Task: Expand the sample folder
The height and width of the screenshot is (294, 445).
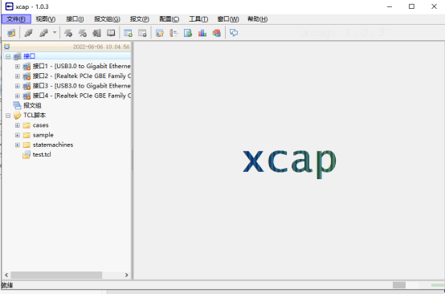Action: [18, 135]
